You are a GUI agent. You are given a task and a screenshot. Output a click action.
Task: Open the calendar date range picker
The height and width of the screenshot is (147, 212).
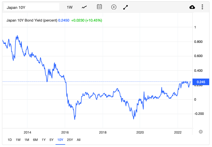[99, 7]
